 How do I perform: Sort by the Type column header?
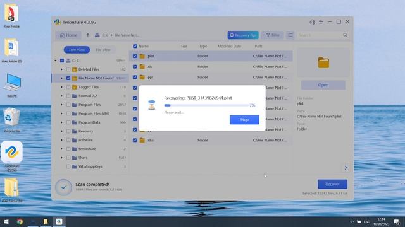pos(203,46)
